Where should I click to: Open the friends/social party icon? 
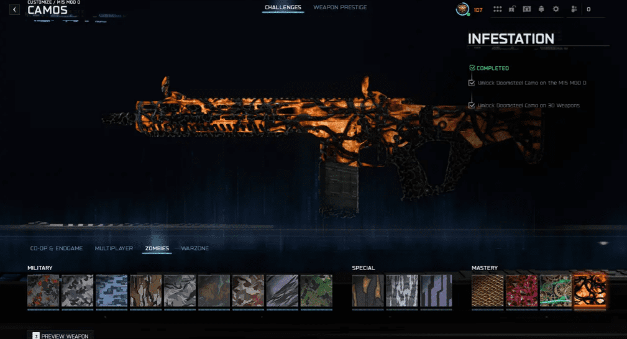coord(574,9)
